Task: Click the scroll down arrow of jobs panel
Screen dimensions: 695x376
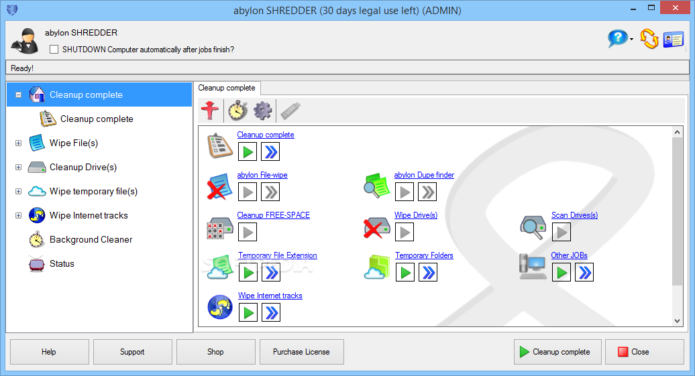Action: (x=677, y=321)
